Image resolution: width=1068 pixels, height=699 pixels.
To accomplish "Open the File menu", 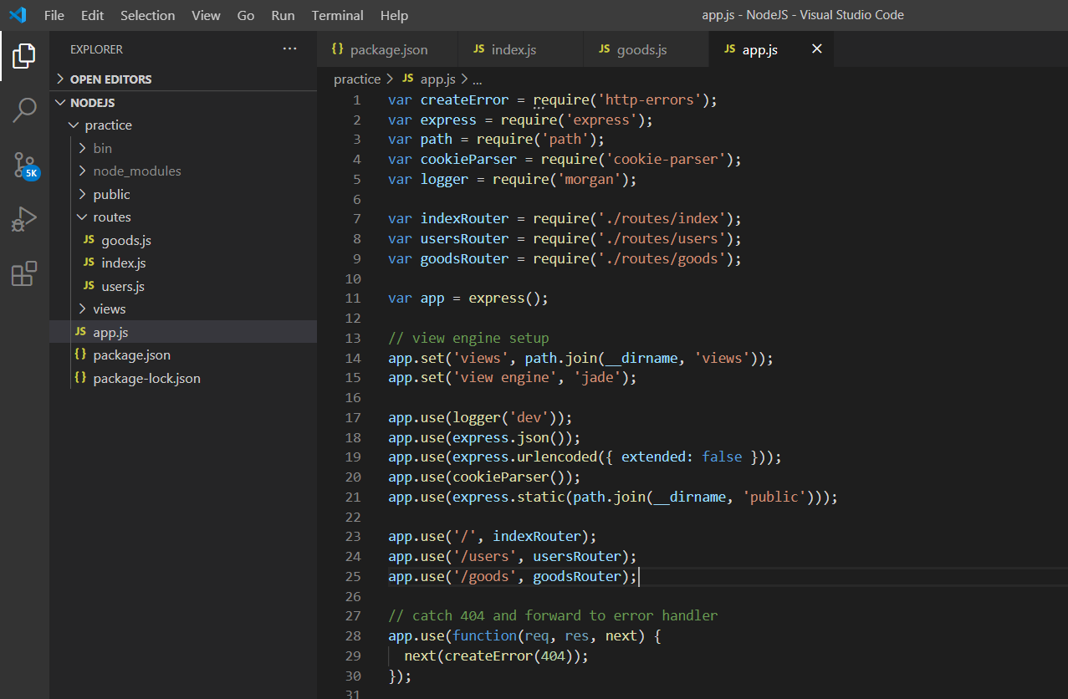I will (x=54, y=15).
